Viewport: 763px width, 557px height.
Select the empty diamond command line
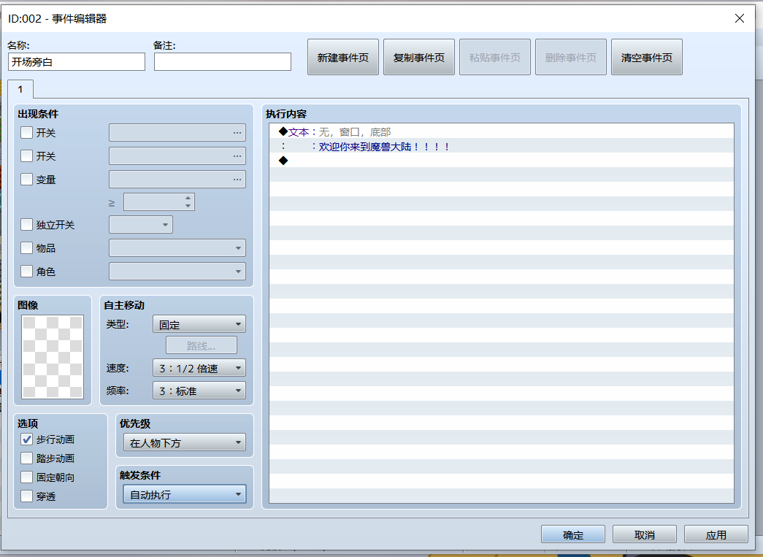point(501,161)
